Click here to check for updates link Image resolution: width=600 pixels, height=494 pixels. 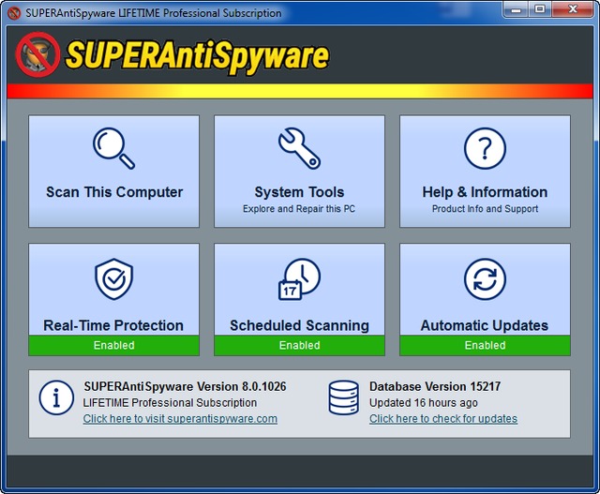pyautogui.click(x=443, y=419)
